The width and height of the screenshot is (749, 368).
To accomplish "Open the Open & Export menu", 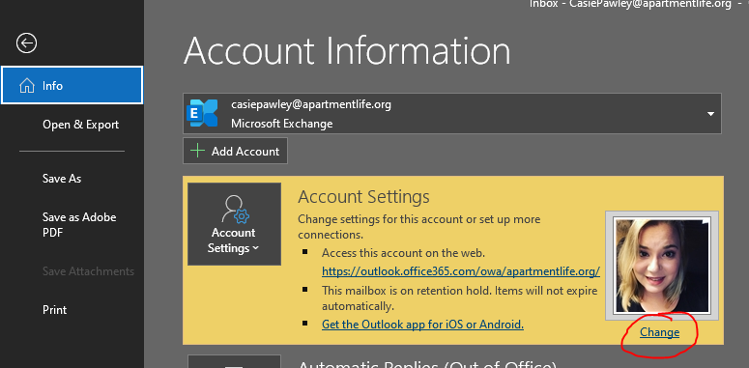I will [x=80, y=125].
